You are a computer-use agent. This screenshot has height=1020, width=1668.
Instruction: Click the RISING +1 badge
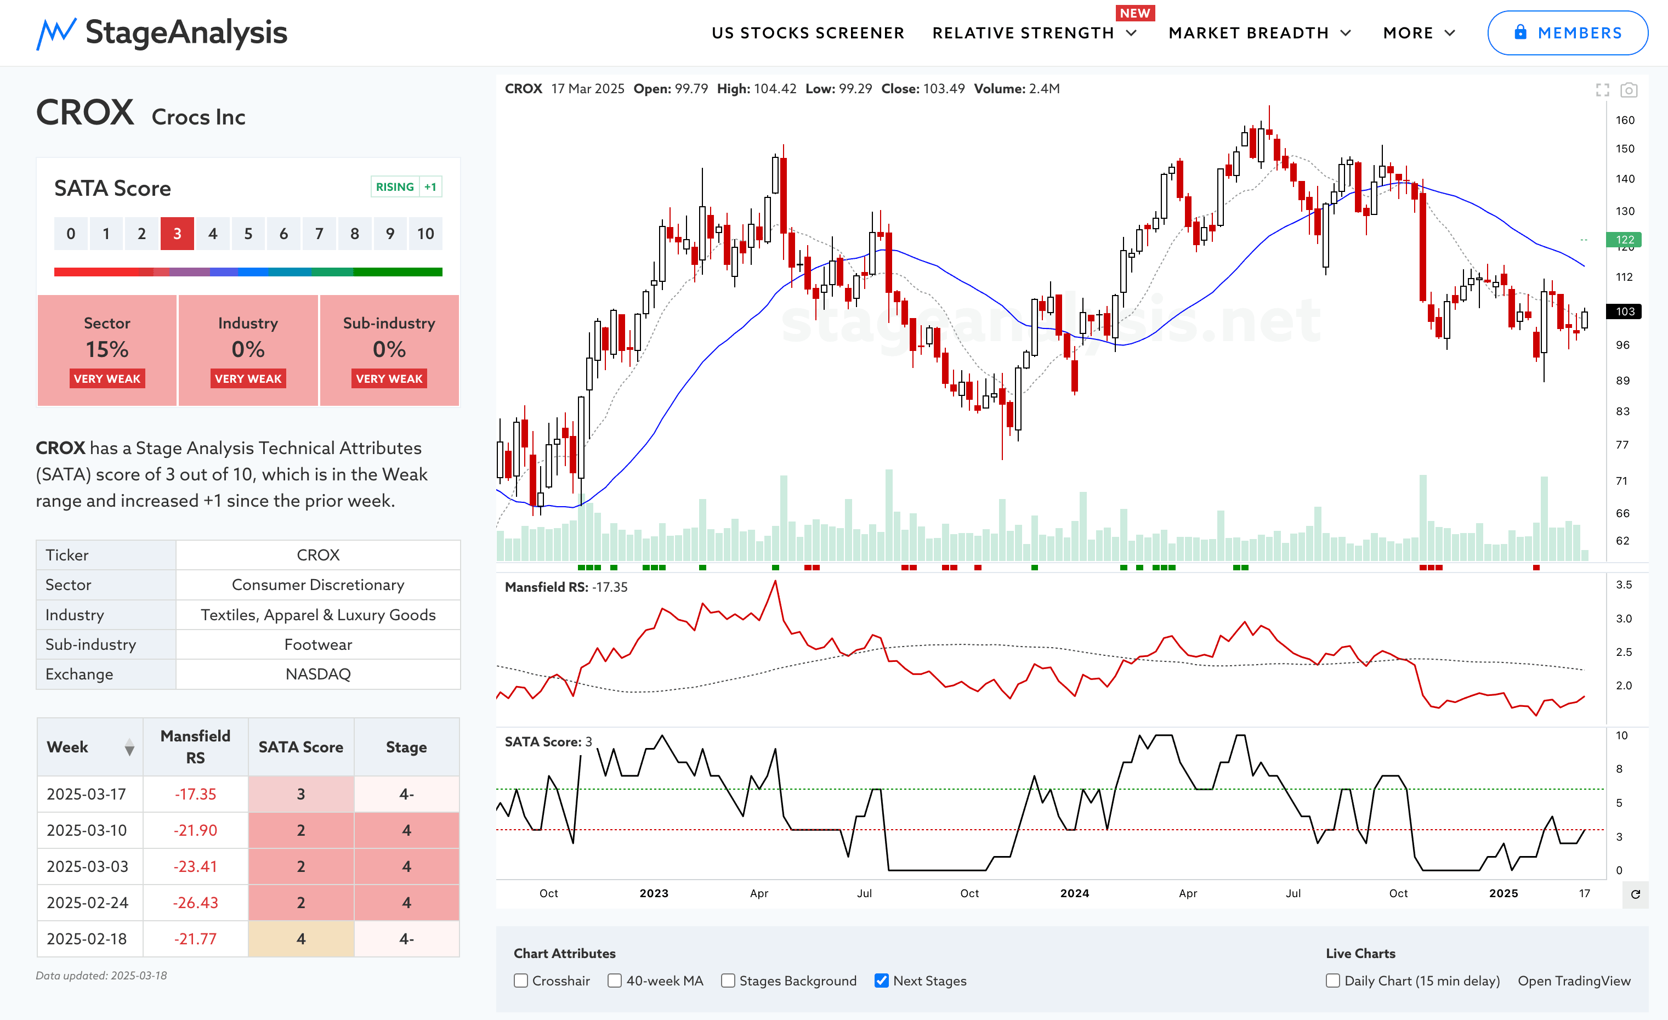pyautogui.click(x=406, y=187)
